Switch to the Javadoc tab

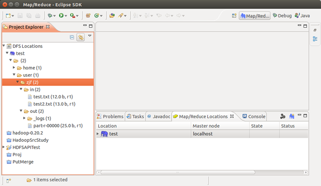click(x=159, y=116)
